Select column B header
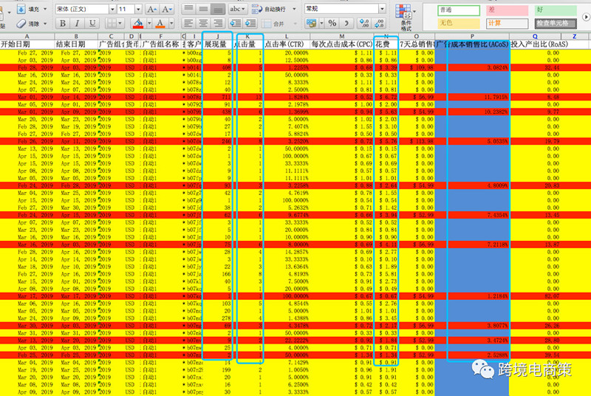591x396 pixels. click(76, 36)
